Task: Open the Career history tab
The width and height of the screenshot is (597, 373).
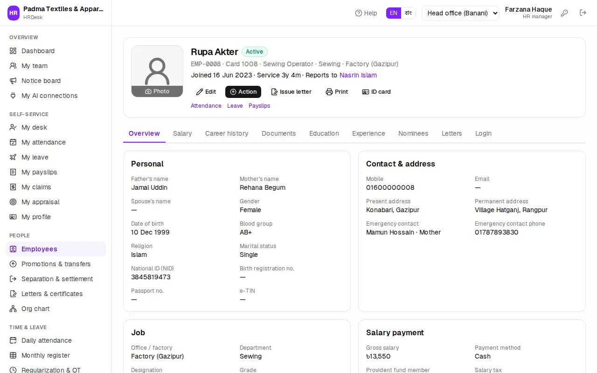Action: pyautogui.click(x=227, y=133)
